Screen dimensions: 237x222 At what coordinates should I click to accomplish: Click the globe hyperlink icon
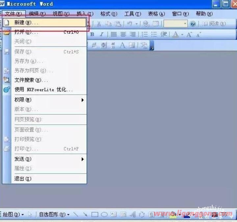coord(146,24)
